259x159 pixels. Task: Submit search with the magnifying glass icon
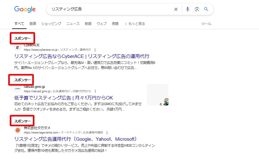(206, 9)
